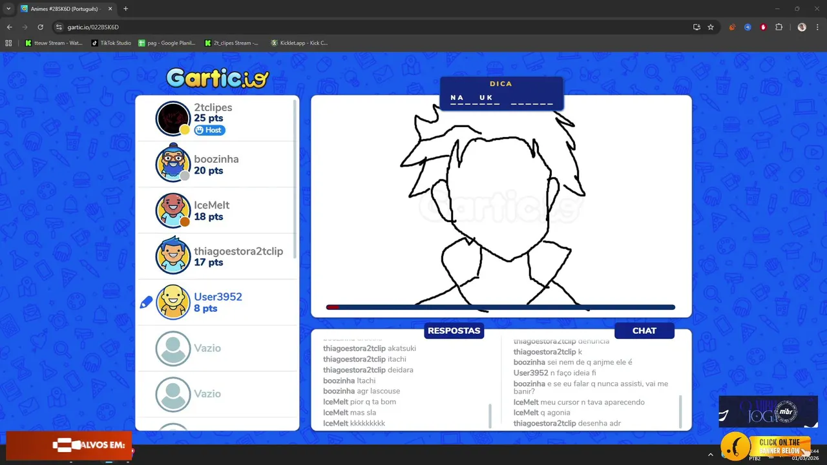Image resolution: width=827 pixels, height=465 pixels.
Task: Click the gold medal on 2tclipes avatar
Action: (x=185, y=130)
